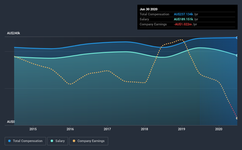Click the 2016 x-axis label
This screenshot has width=242, height=150.
(x=70, y=129)
